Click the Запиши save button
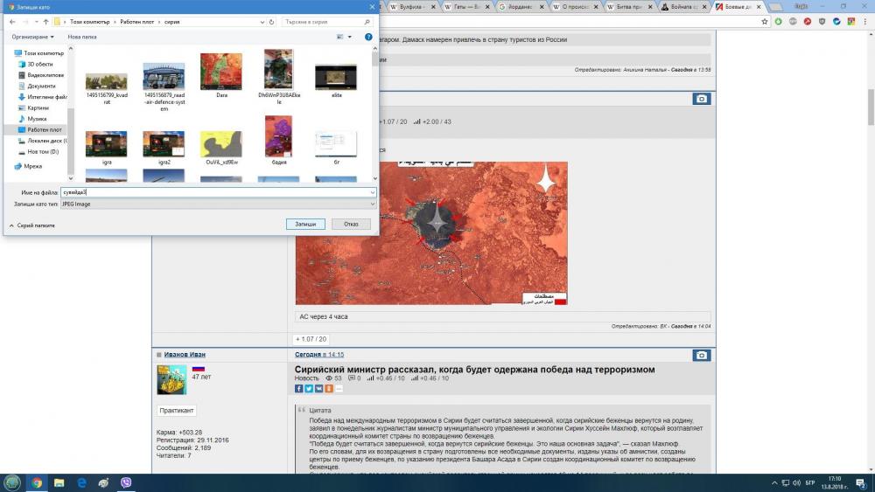This screenshot has height=492, width=875. point(305,224)
